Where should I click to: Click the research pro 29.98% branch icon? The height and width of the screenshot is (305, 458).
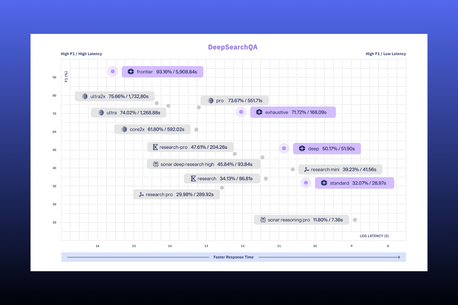pyautogui.click(x=141, y=194)
